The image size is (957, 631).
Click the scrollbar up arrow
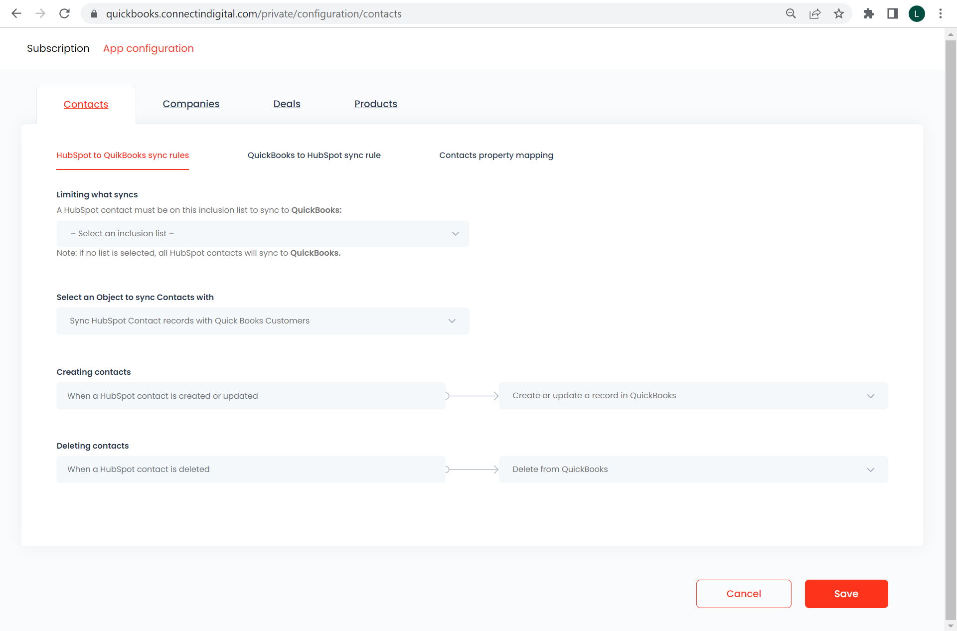click(951, 34)
